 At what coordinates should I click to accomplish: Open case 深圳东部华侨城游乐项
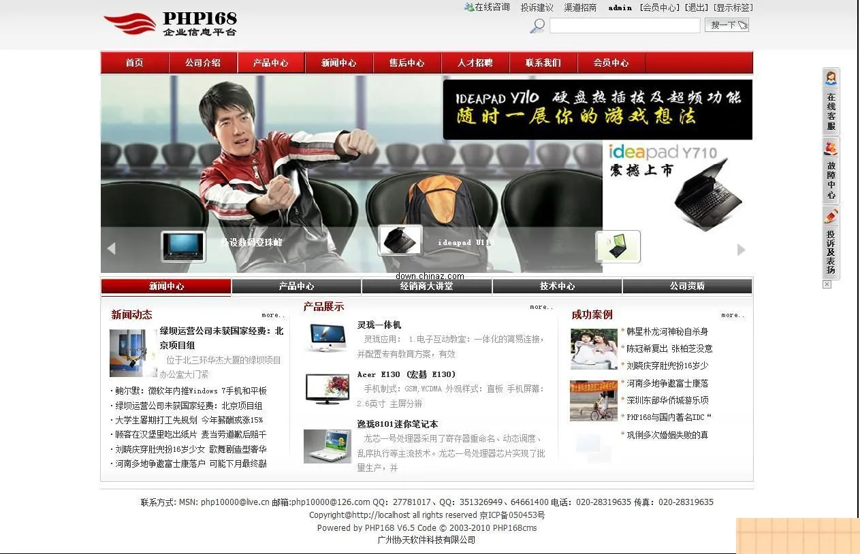[667, 400]
